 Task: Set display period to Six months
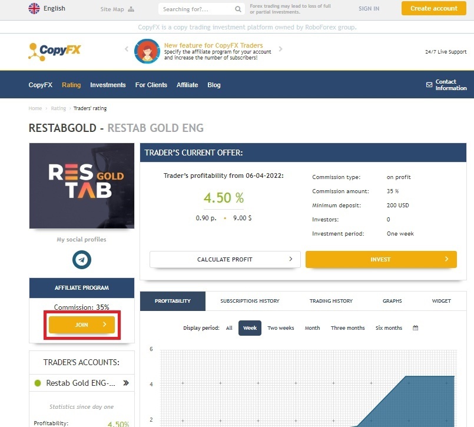coord(389,328)
